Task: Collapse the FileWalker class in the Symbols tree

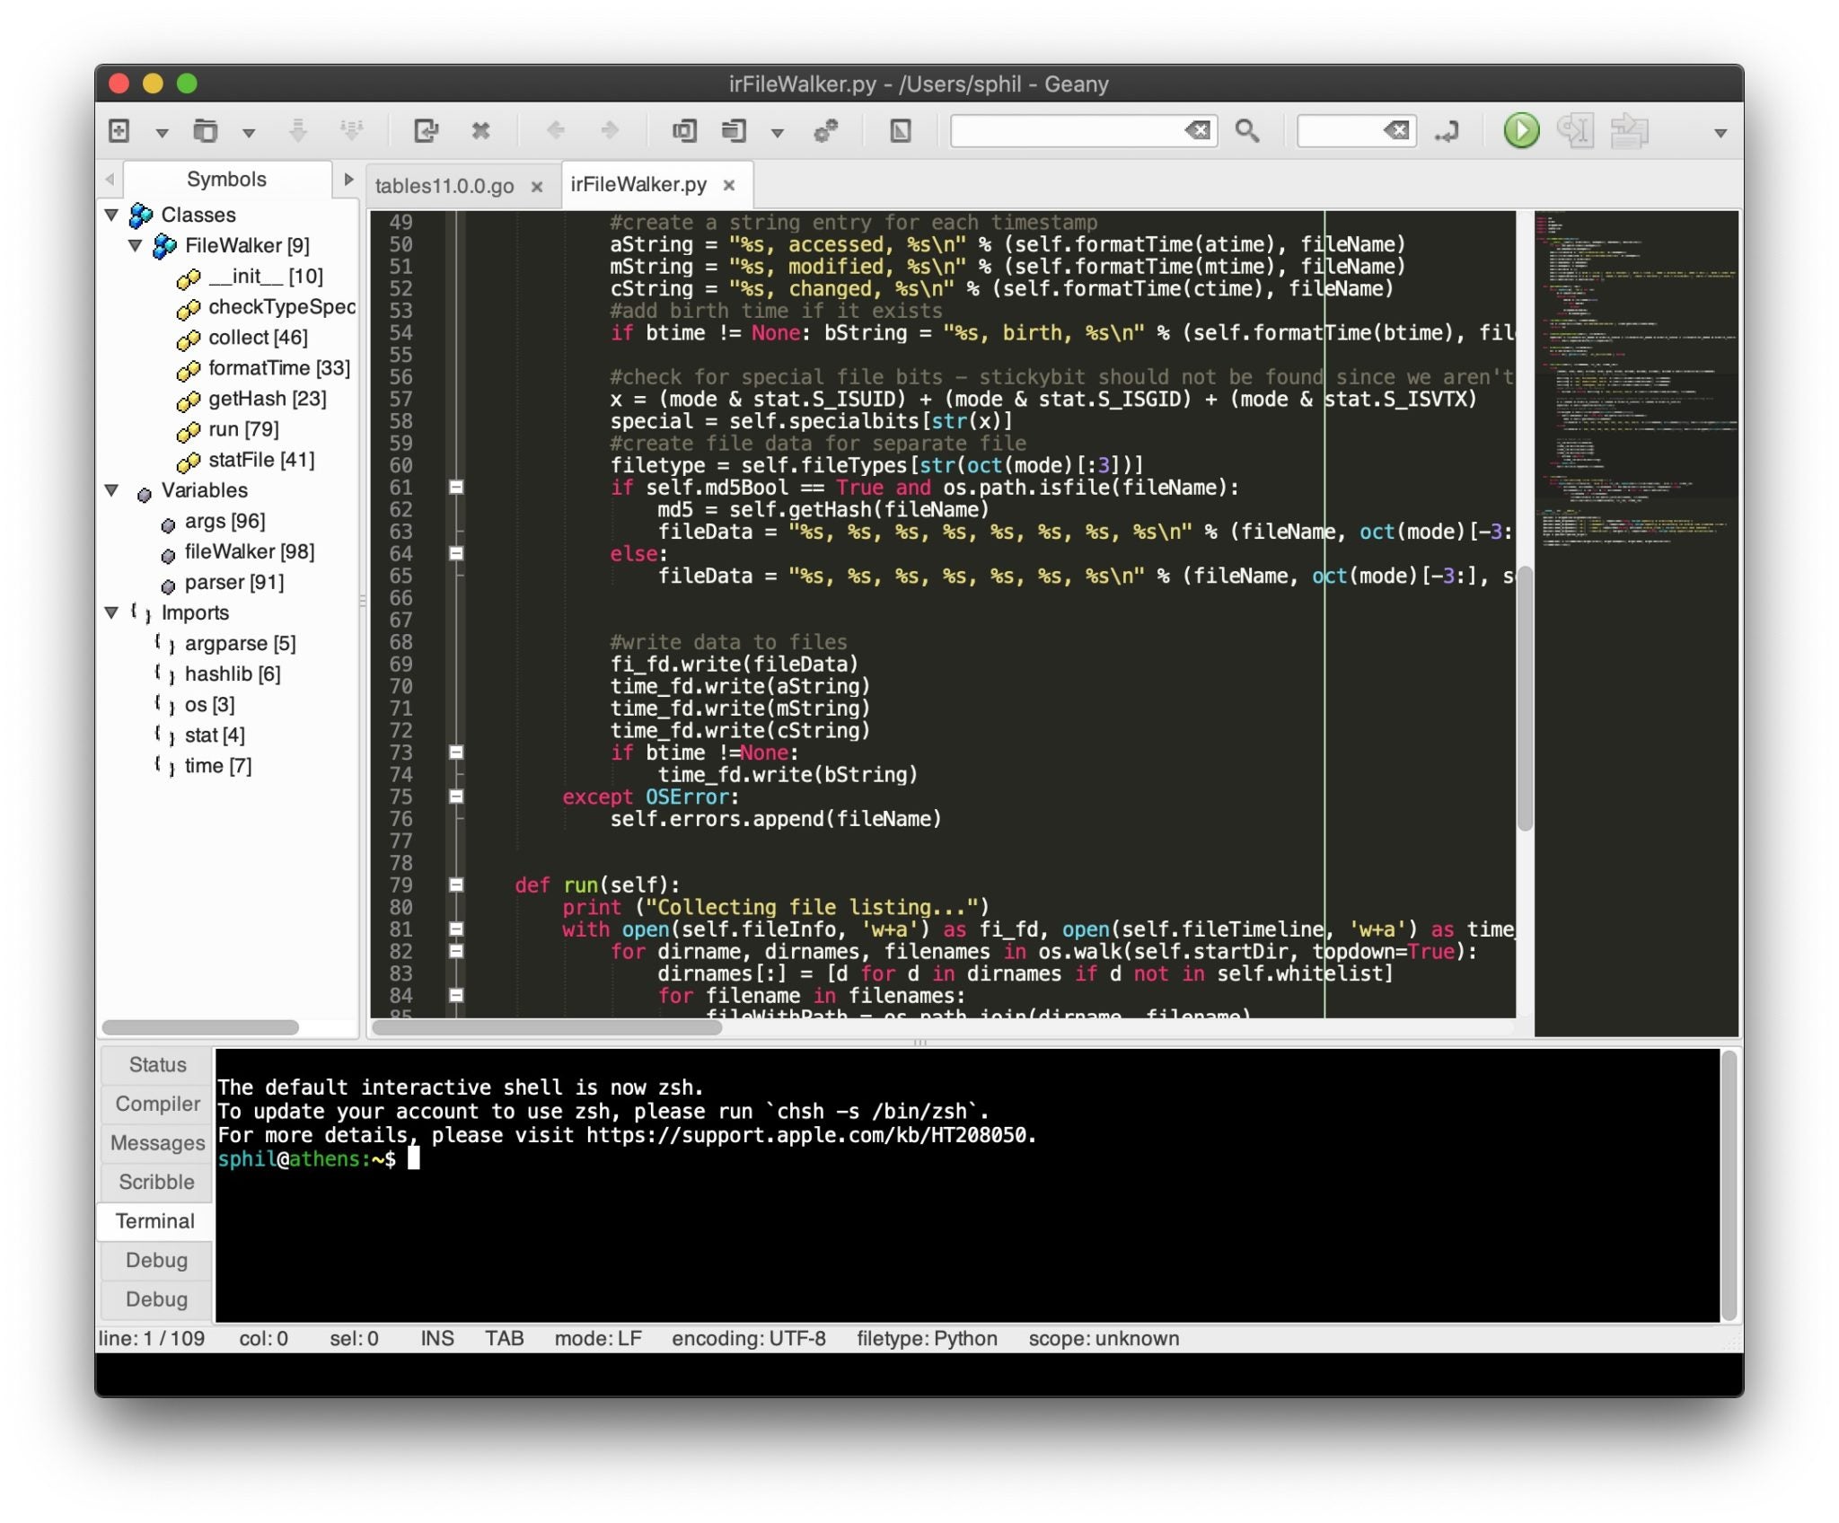Action: coord(136,245)
